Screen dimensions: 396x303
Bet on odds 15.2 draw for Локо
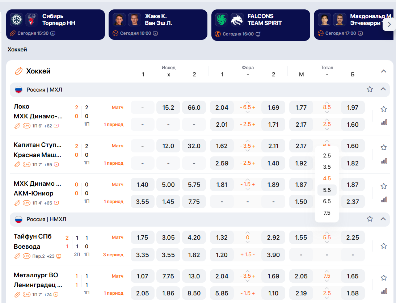[168, 108]
